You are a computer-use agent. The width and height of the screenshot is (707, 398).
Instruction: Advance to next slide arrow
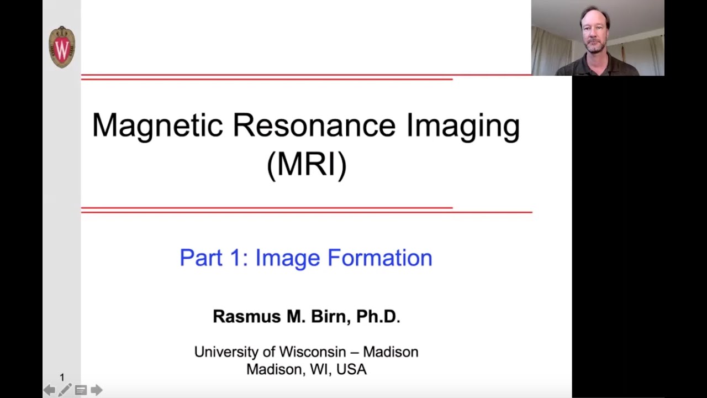coord(97,390)
